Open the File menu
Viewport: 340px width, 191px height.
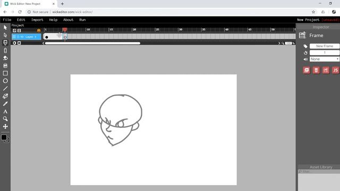pyautogui.click(x=7, y=20)
